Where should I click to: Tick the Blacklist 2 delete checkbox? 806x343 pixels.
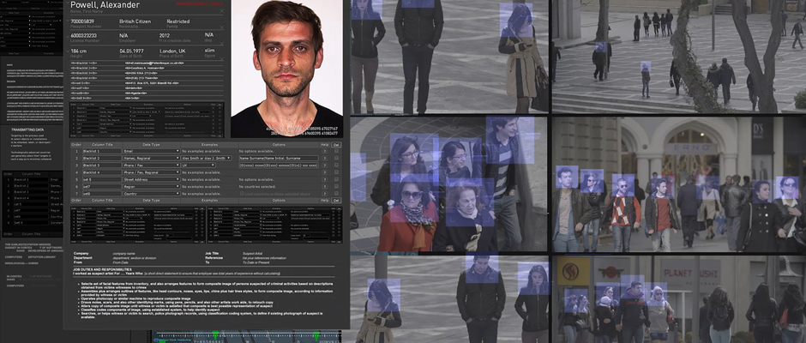point(336,159)
